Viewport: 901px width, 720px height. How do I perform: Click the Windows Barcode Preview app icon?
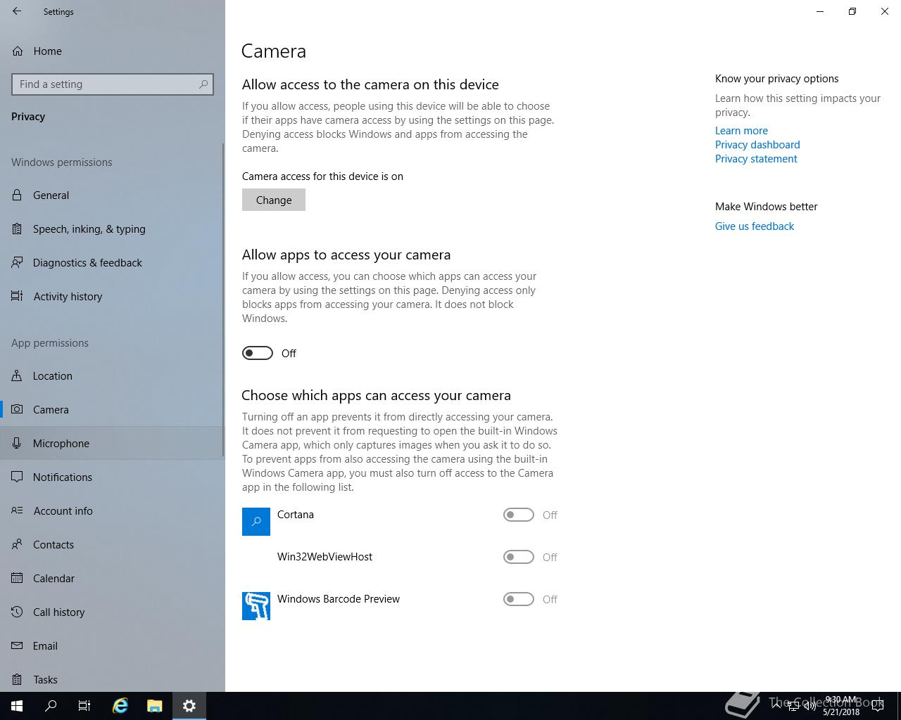[x=256, y=606]
